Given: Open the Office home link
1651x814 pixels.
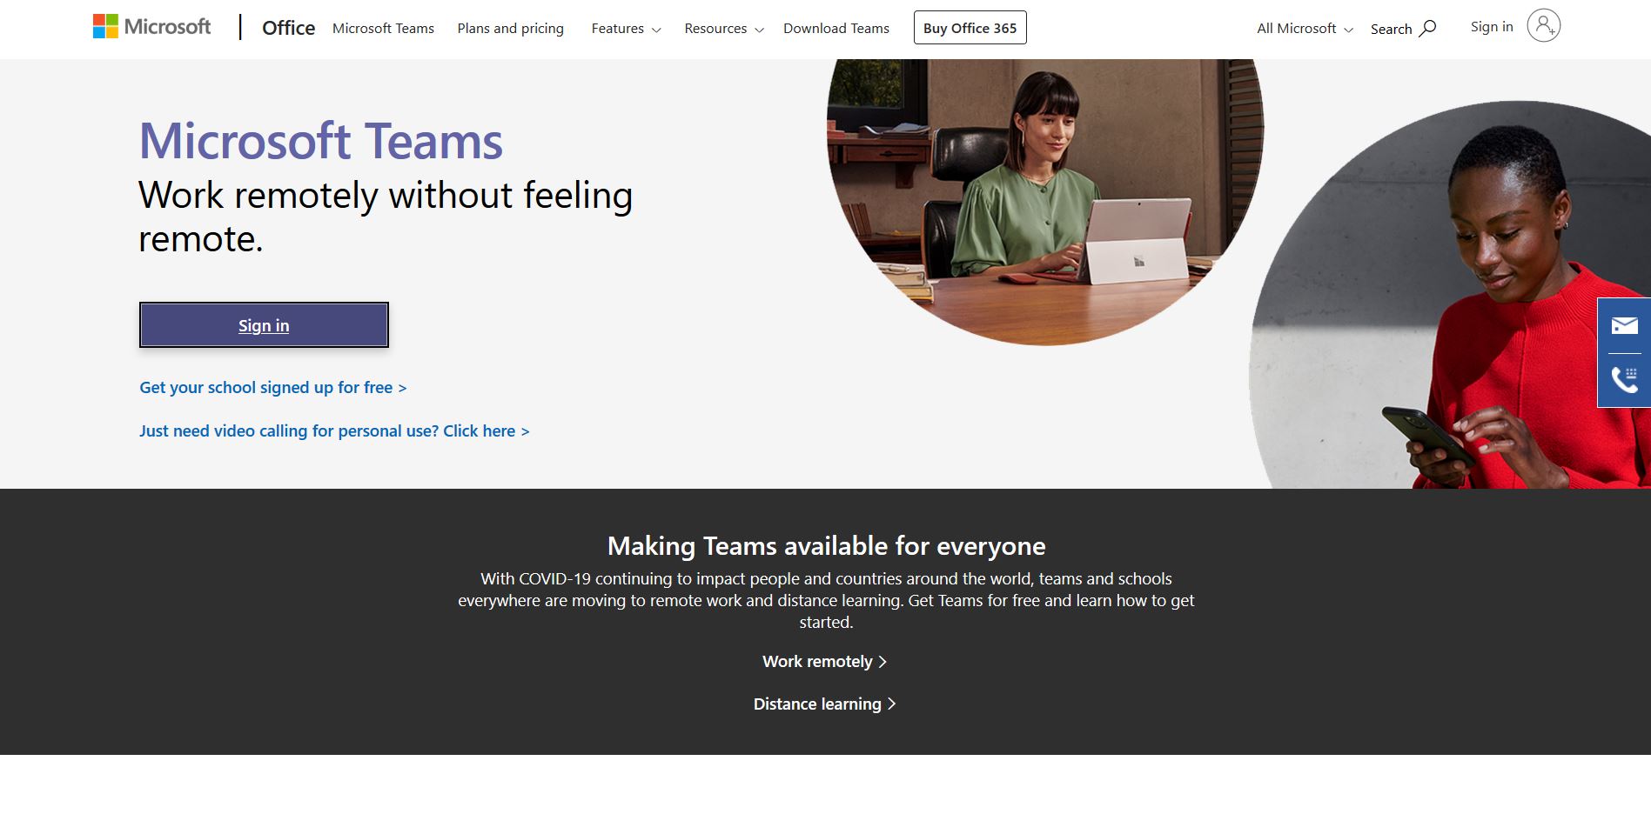Looking at the screenshot, I should 289,28.
